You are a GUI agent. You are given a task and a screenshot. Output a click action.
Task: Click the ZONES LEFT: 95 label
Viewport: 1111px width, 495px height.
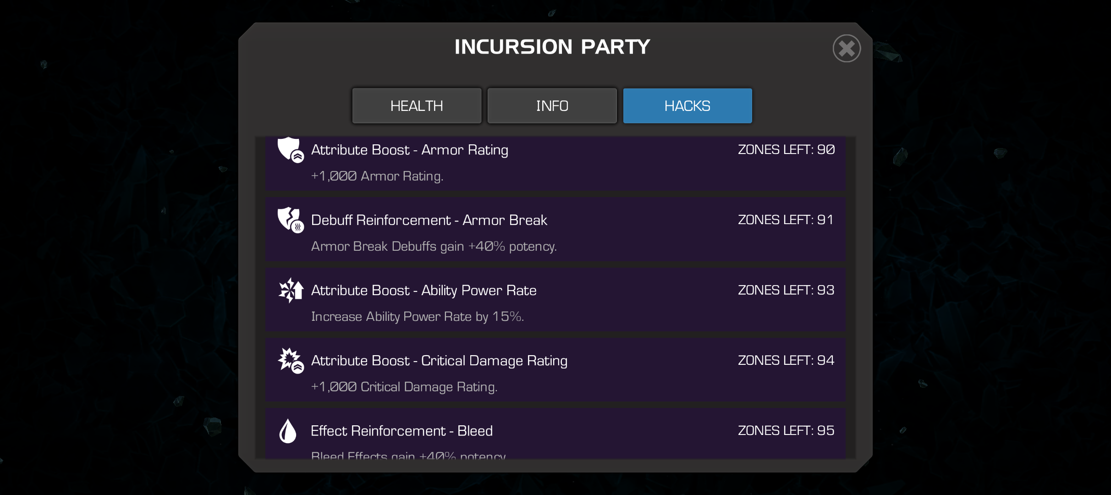point(786,430)
